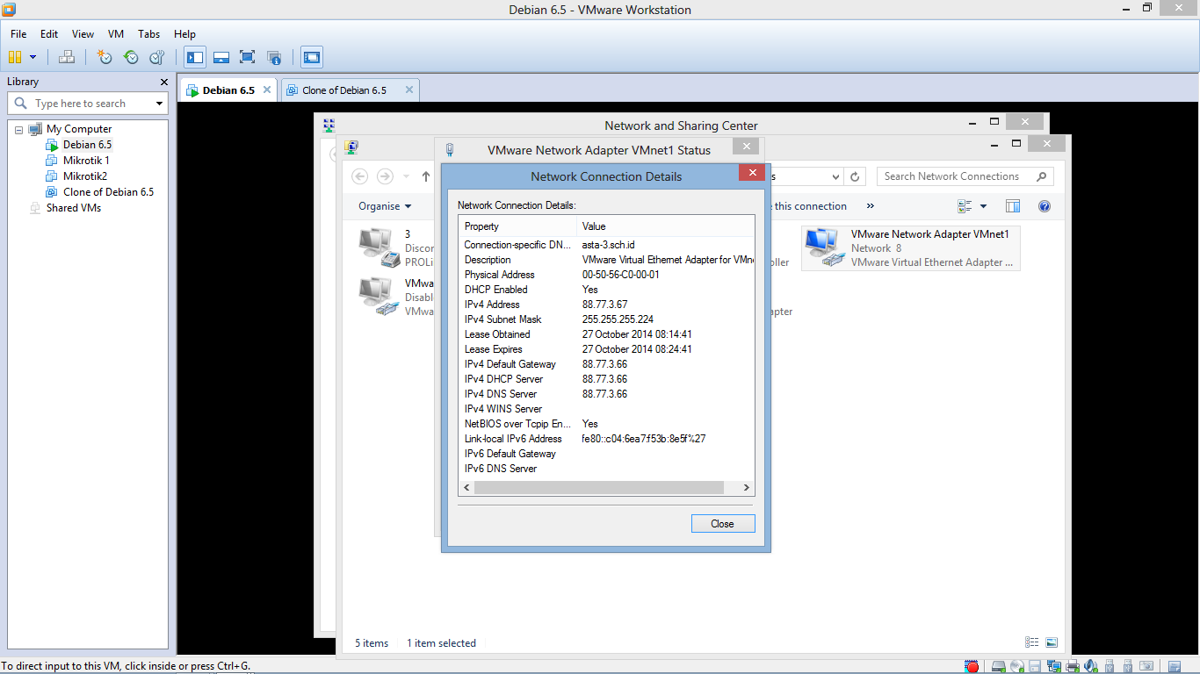Open the VM menu
This screenshot has width=1200, height=674.
click(115, 34)
